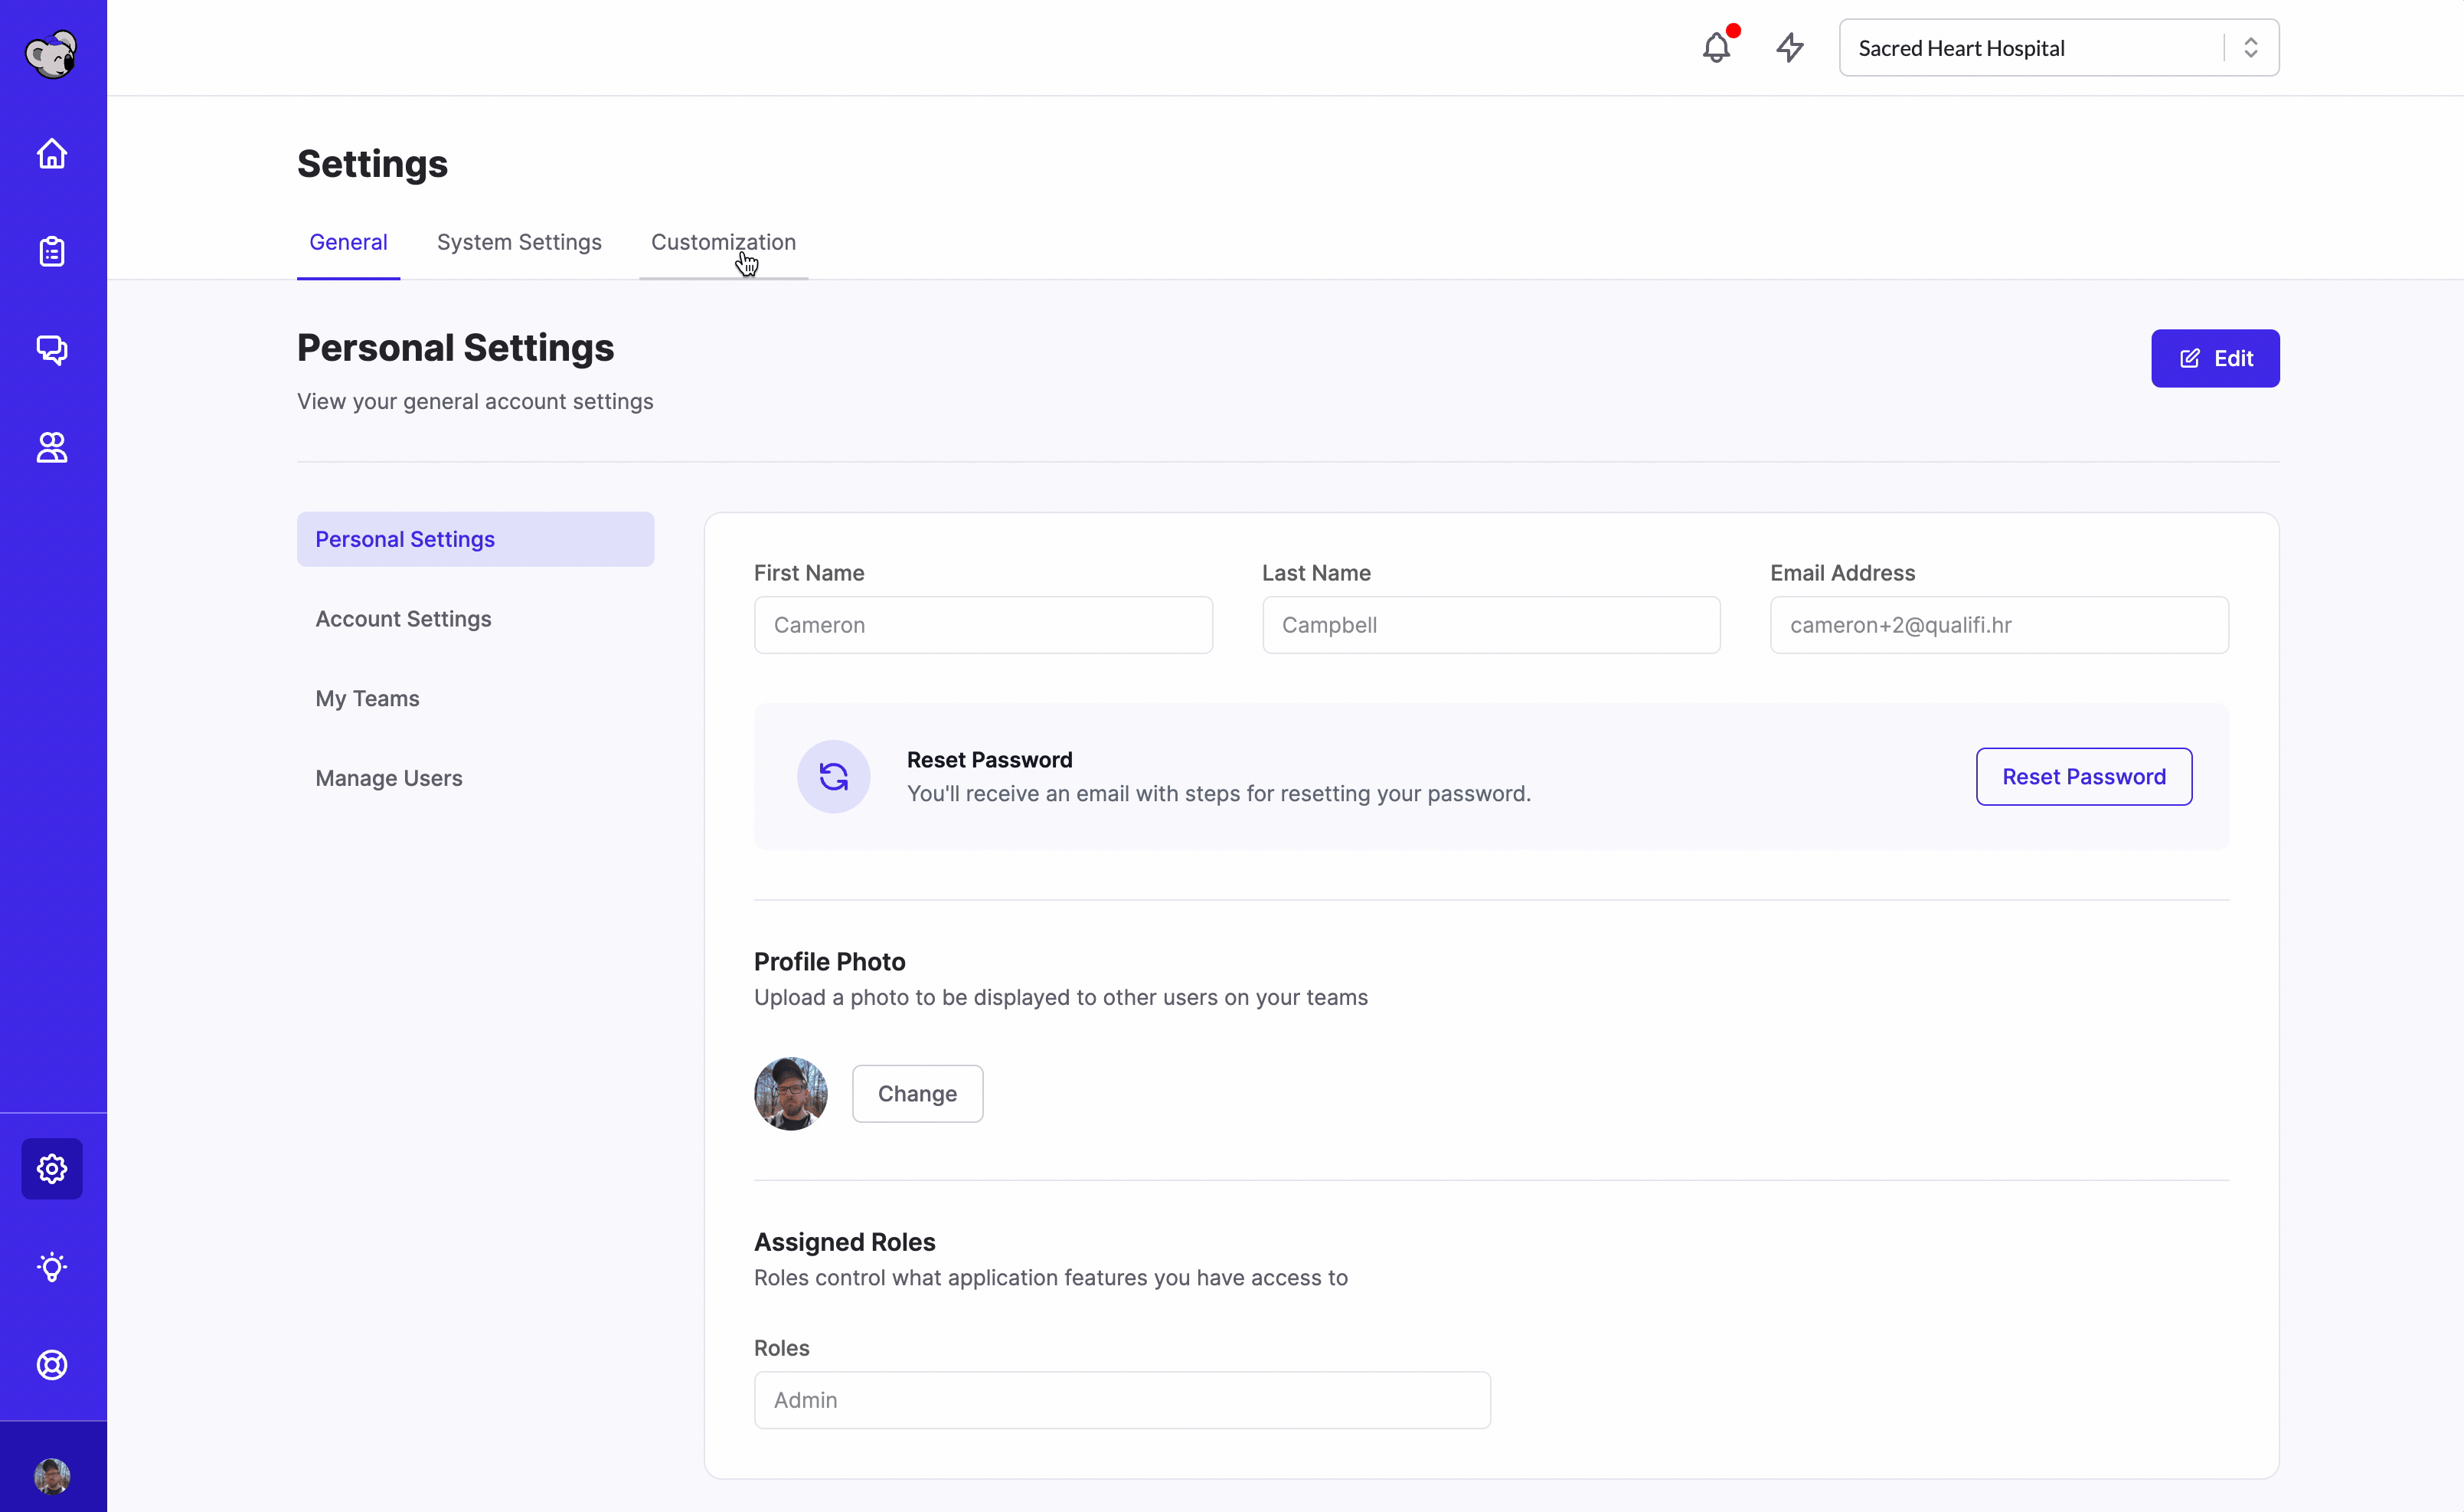Open the people/users sidebar icon
Viewport: 2464px width, 1512px height.
52,447
